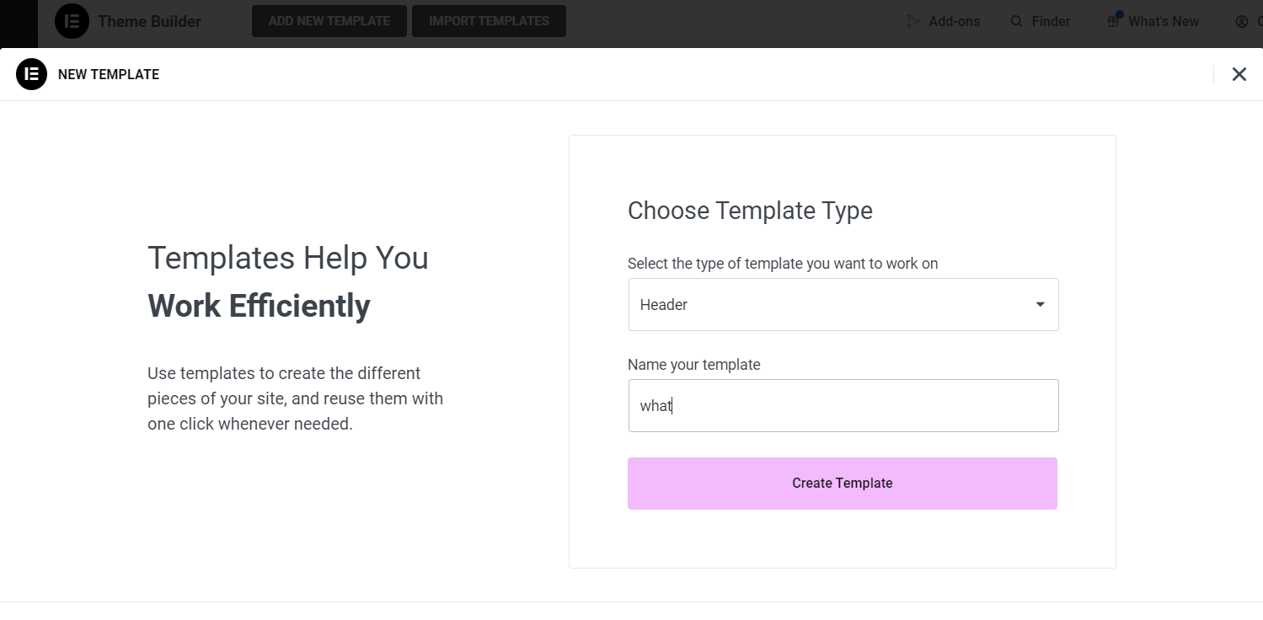The height and width of the screenshot is (620, 1263).
Task: Close the New Template dialog
Action: [1239, 74]
